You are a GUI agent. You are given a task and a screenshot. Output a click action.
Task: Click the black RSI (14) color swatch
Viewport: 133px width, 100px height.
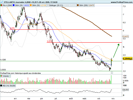pos(1,86)
